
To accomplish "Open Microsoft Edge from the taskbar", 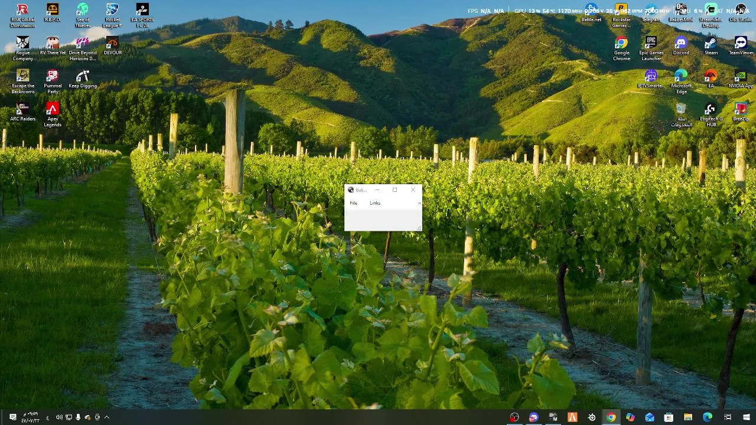I will point(708,417).
